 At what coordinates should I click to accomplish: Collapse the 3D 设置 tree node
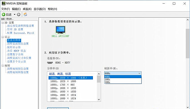pos(3,23)
